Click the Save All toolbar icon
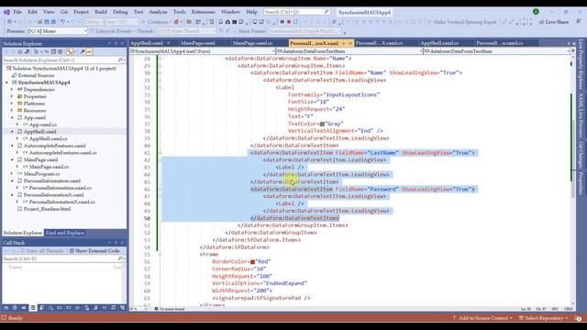 [53, 22]
